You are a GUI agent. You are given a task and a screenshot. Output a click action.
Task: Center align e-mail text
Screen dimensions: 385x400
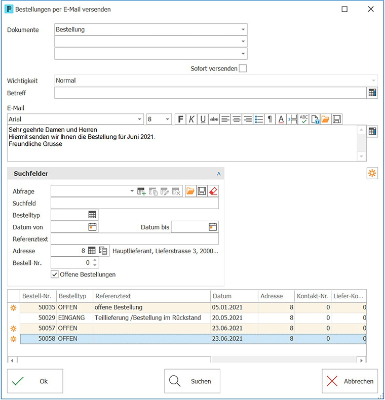coord(237,119)
